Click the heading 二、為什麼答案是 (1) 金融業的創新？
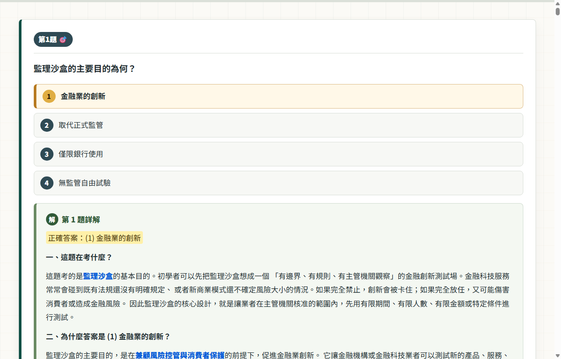 108,337
